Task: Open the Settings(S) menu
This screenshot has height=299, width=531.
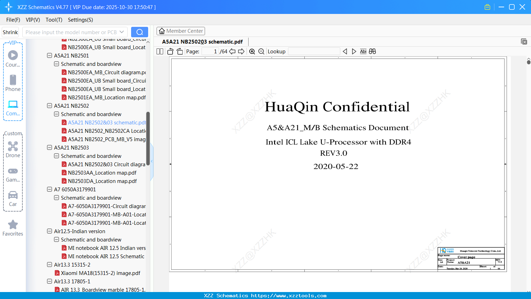Action: (x=81, y=20)
